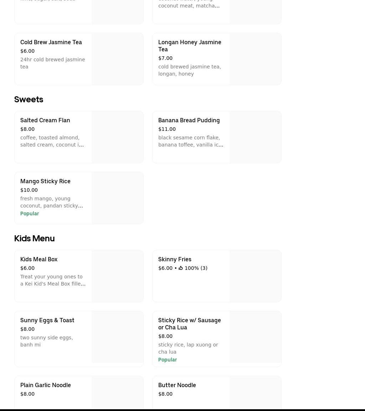Select Plain Garlic Noodle item
This screenshot has width=365, height=411.
pos(46,385)
